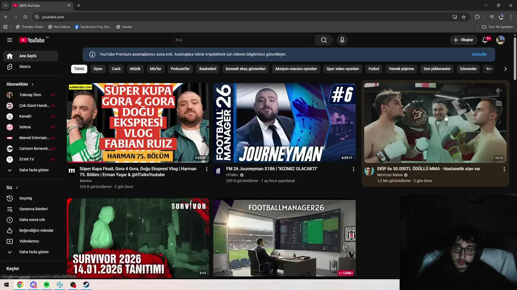Open the Mantra channel avatar
The width and height of the screenshot is (517, 290).
click(x=71, y=171)
